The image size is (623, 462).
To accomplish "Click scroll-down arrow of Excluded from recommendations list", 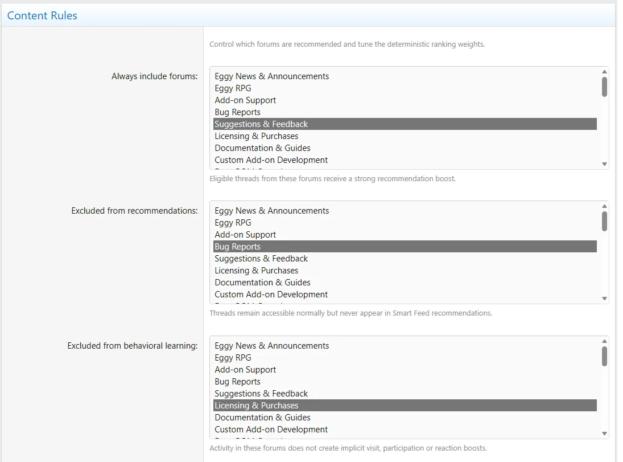I will [604, 299].
